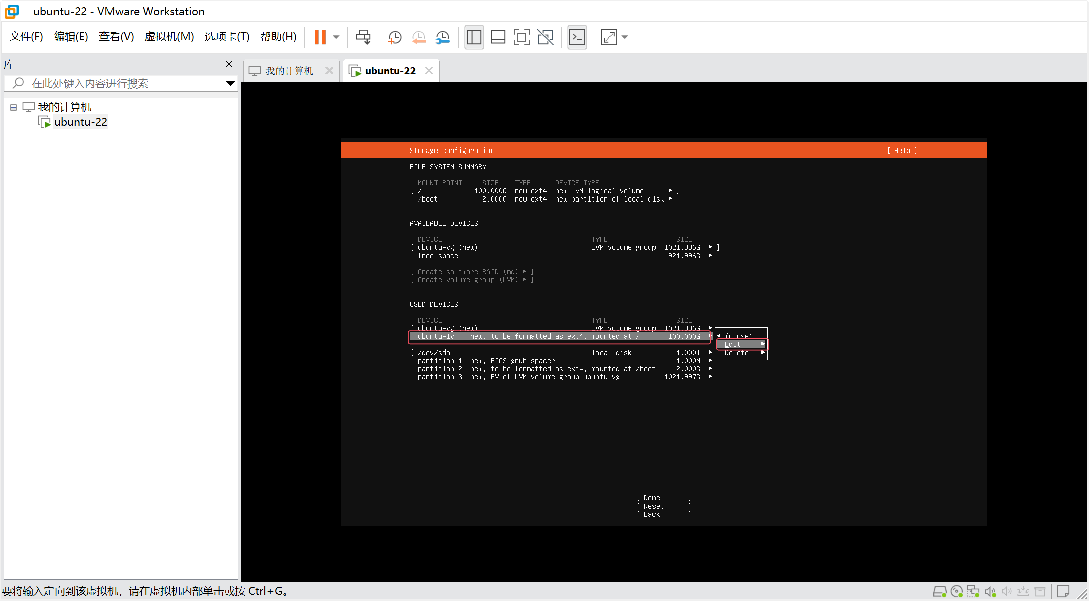Open the 帮助(H) menu
The height and width of the screenshot is (601, 1089).
278,37
